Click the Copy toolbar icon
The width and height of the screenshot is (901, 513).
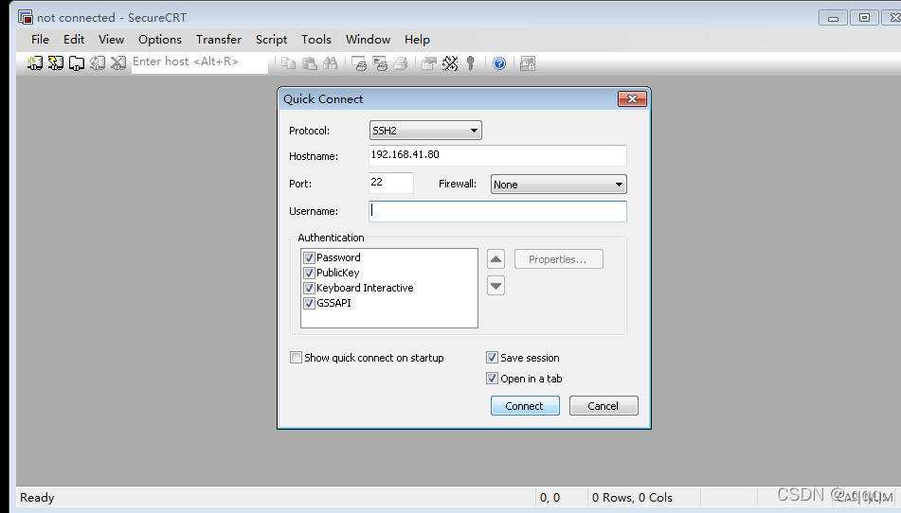(288, 63)
